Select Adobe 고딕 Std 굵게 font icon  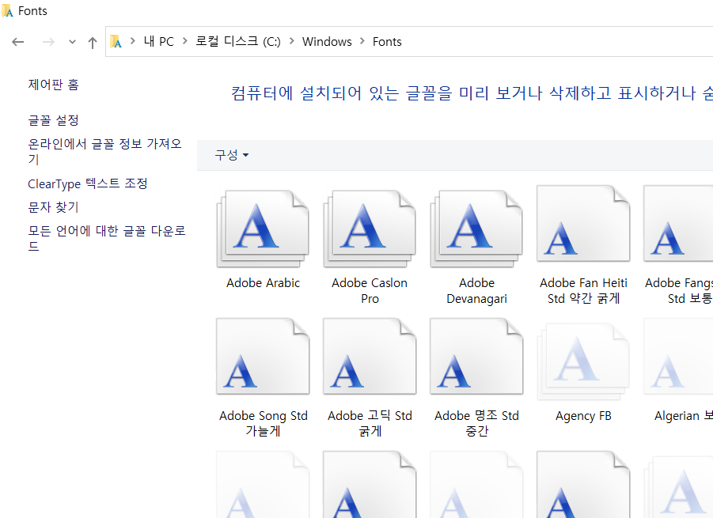(x=370, y=356)
